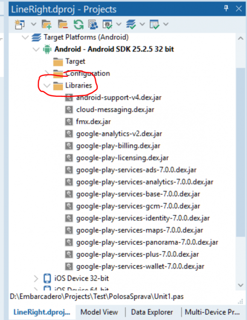Click gear icon beside google-play-licensing.dex.jar
Viewport: 247px width, 320px height.
(x=69, y=158)
